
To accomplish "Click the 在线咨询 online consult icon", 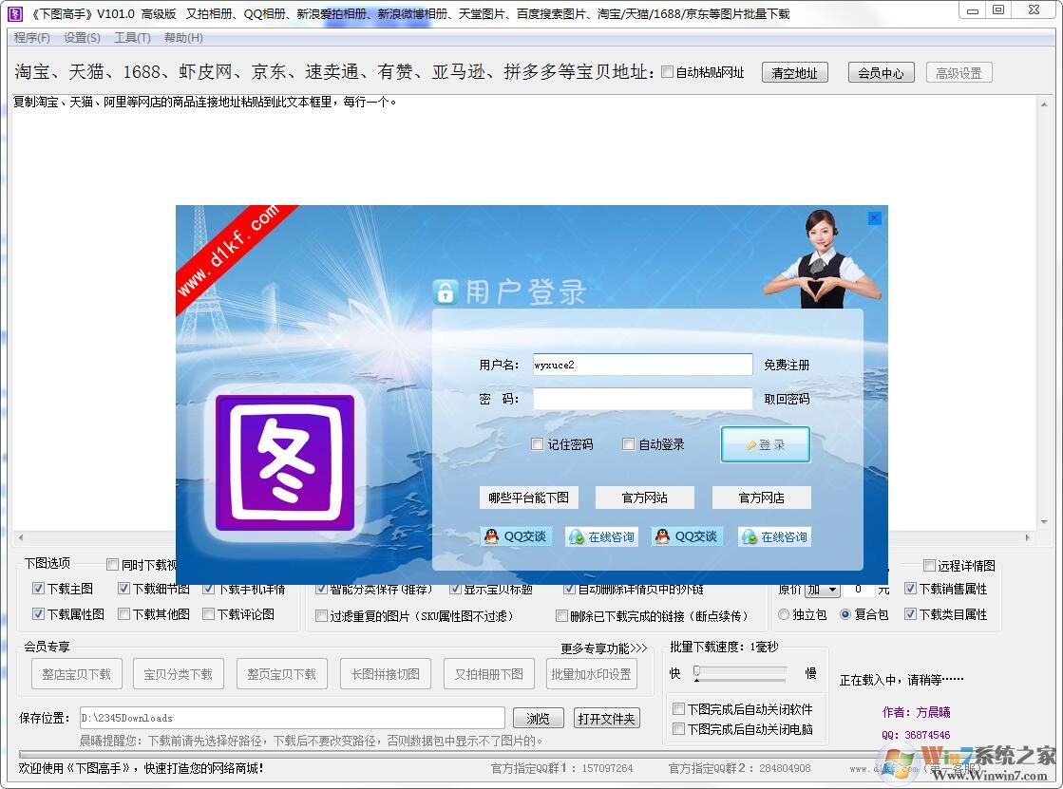I will [600, 535].
